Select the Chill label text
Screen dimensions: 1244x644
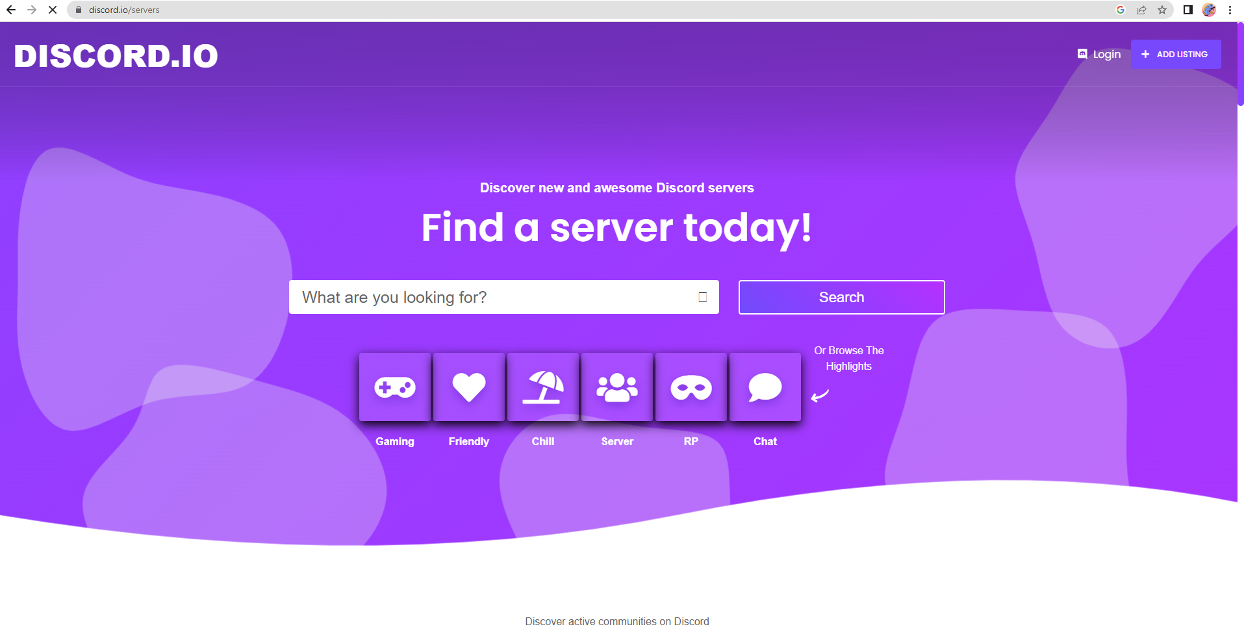pyautogui.click(x=543, y=441)
